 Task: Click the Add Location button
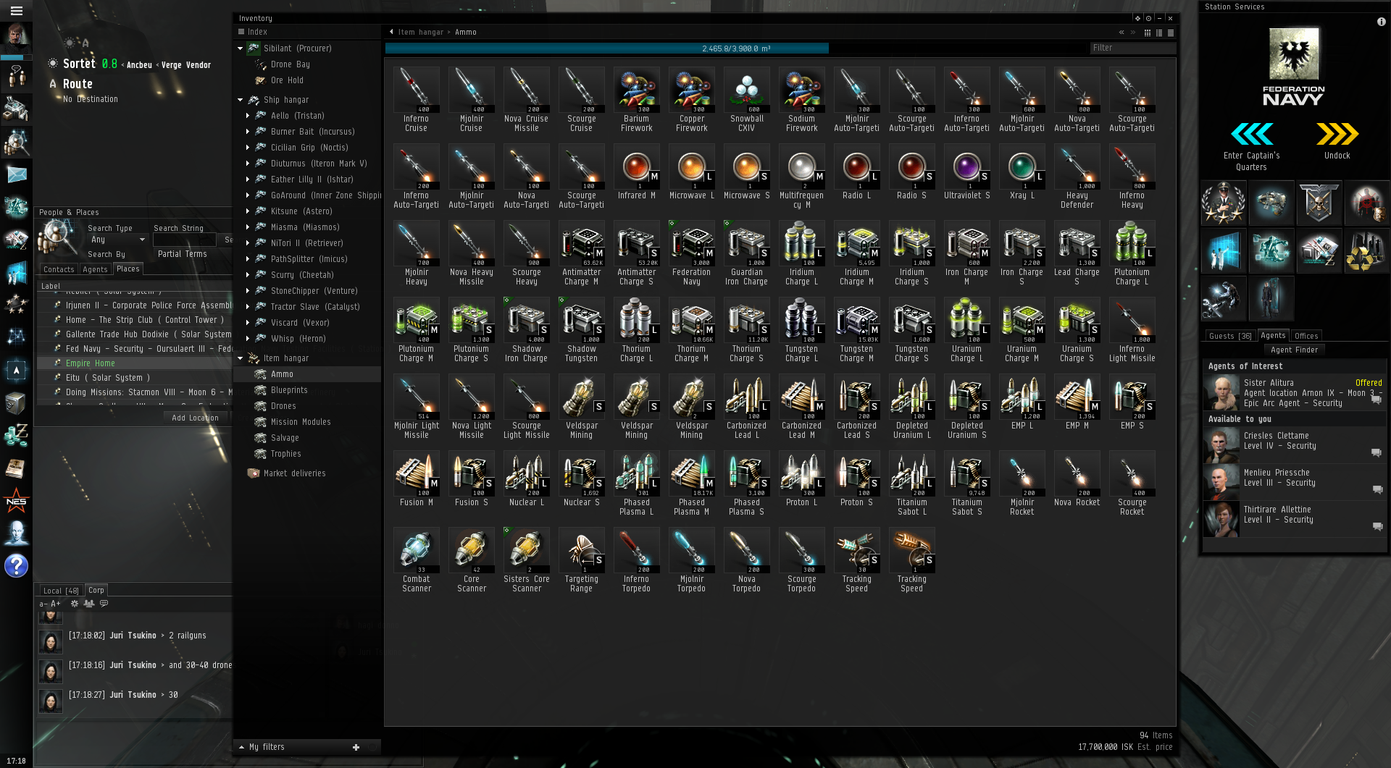tap(195, 418)
